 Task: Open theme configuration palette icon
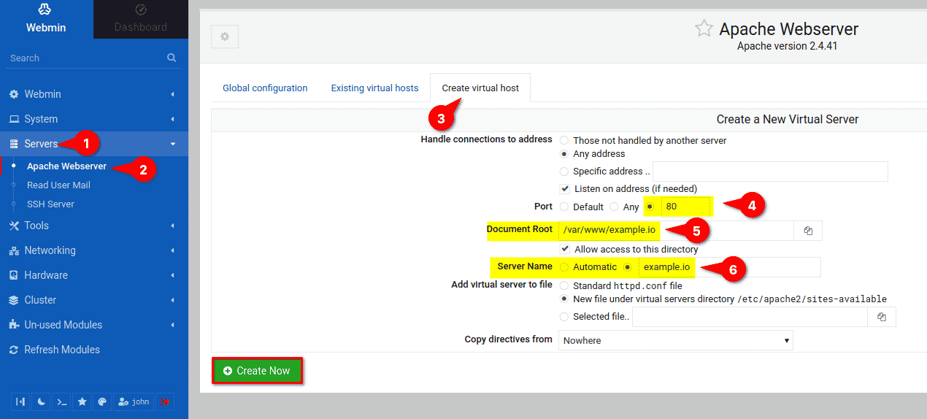102,401
